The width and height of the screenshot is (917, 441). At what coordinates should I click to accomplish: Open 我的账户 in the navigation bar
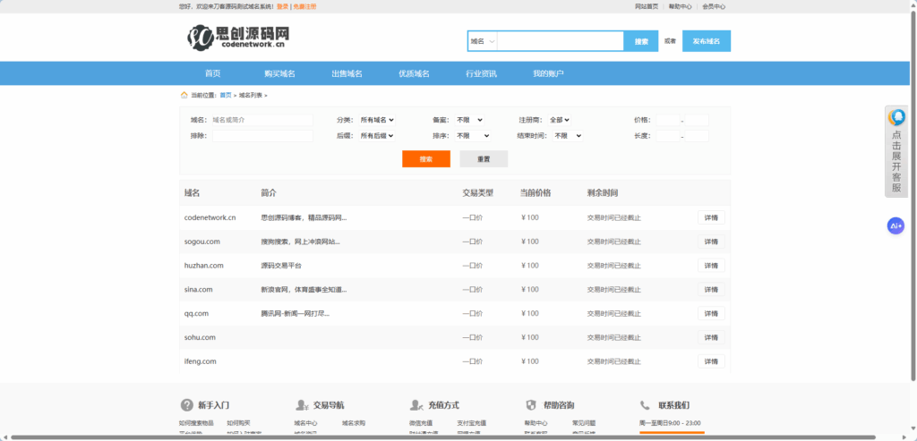coord(548,73)
